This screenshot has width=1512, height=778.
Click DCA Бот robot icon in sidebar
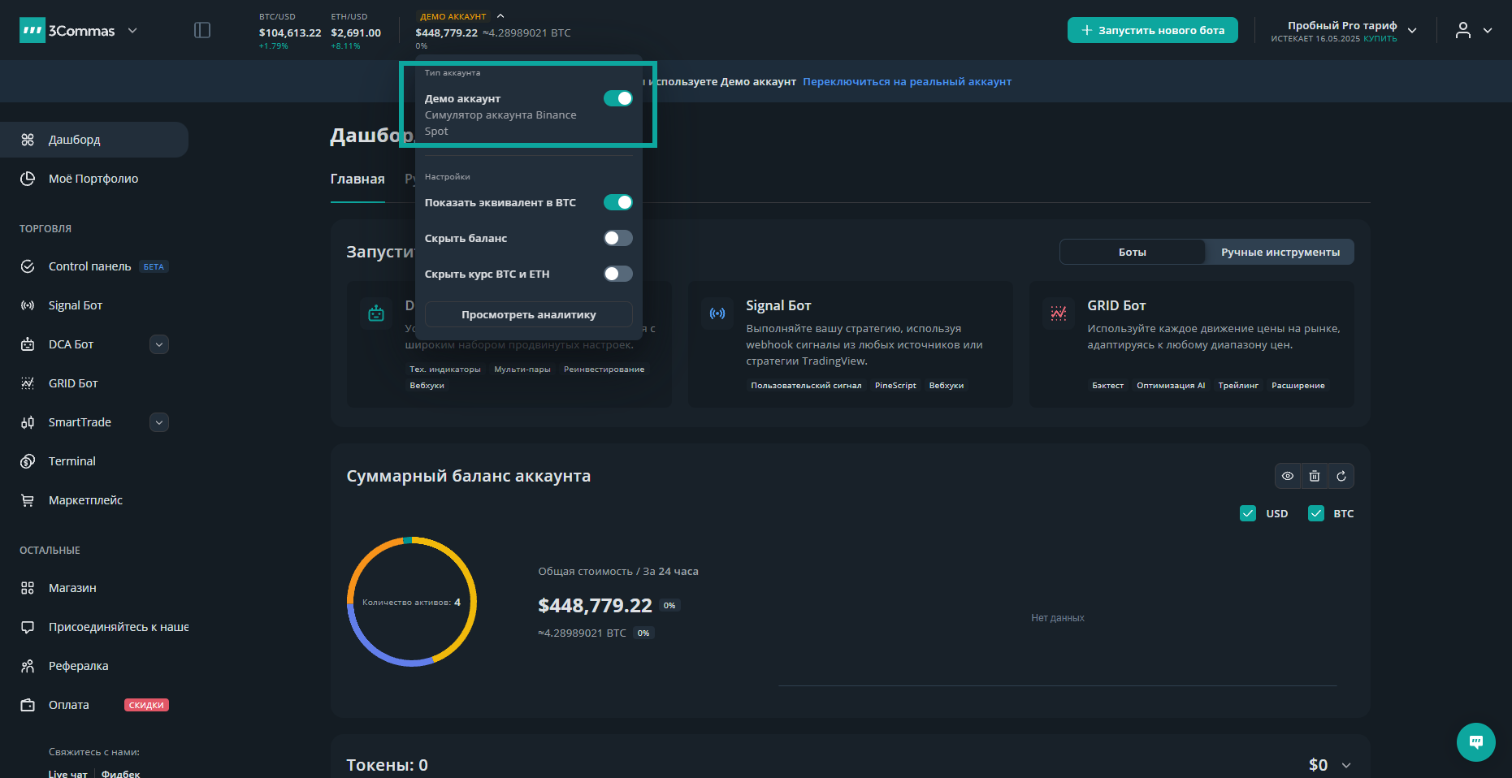[x=28, y=344]
